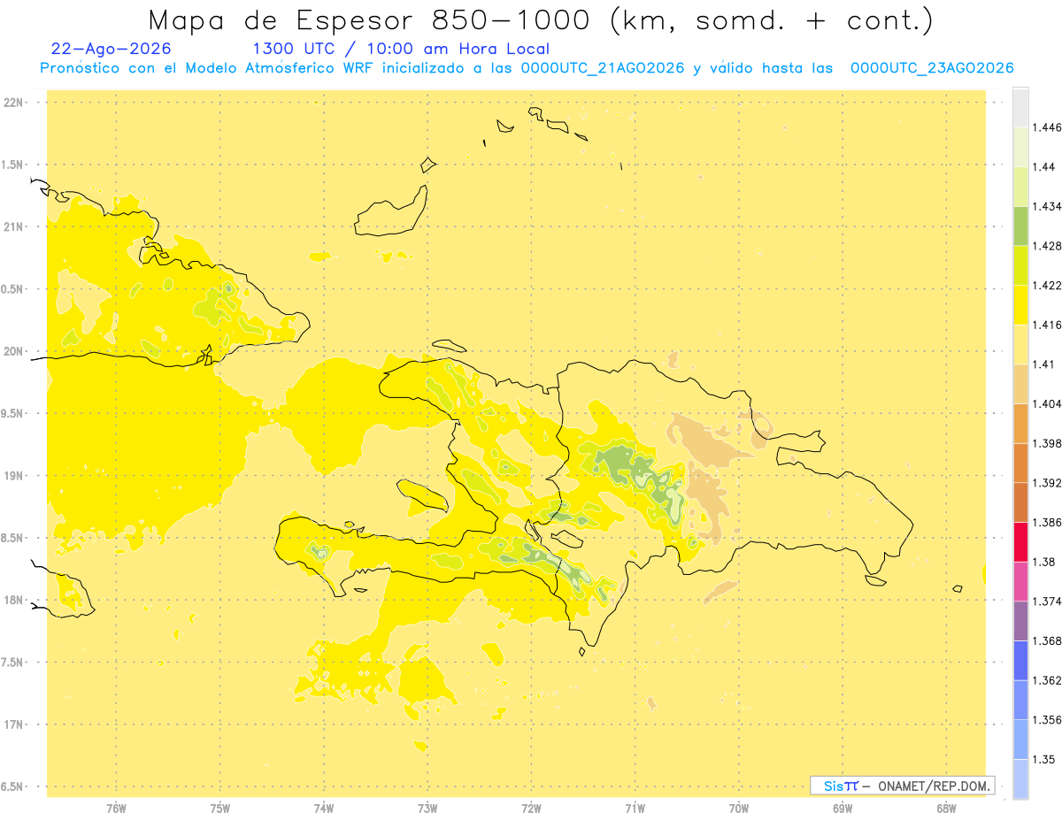The image size is (1062, 820).
Task: Select the '72W' longitude label
Action: click(x=531, y=808)
